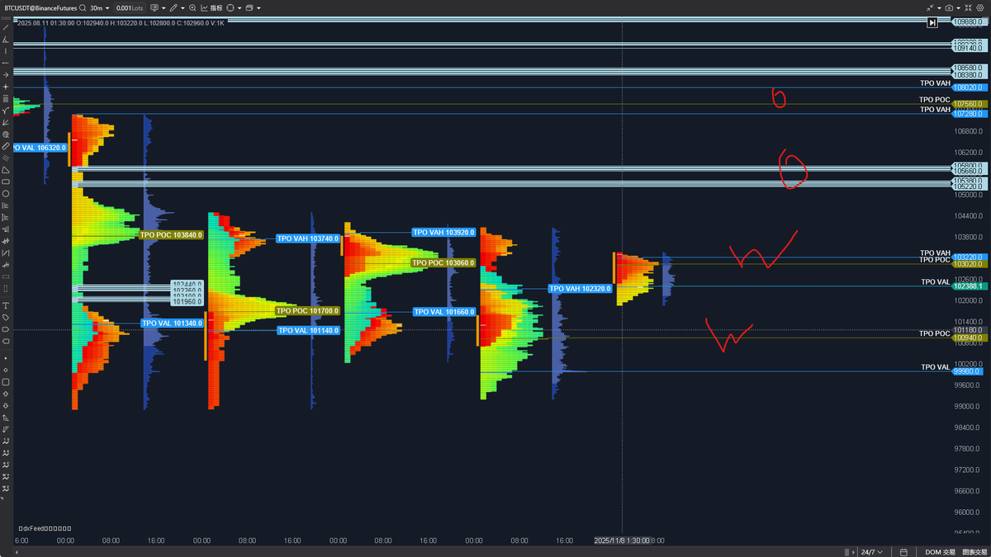
Task: Select the triangle shape tool
Action: click(6, 169)
